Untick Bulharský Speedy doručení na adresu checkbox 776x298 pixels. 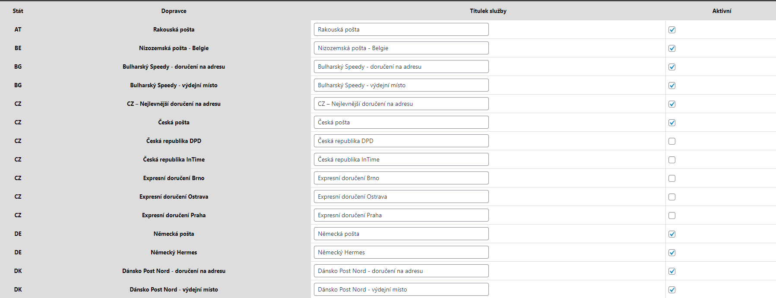coord(672,67)
